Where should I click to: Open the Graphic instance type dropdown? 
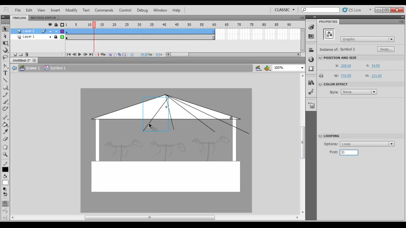point(367,39)
